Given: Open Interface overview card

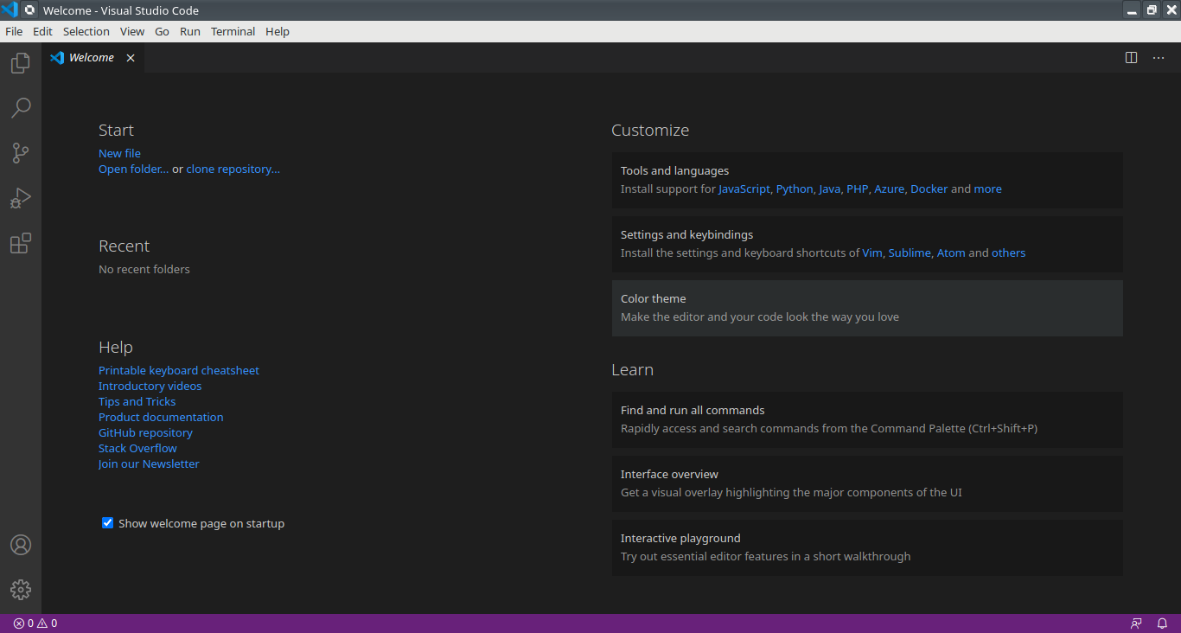Looking at the screenshot, I should 867,483.
